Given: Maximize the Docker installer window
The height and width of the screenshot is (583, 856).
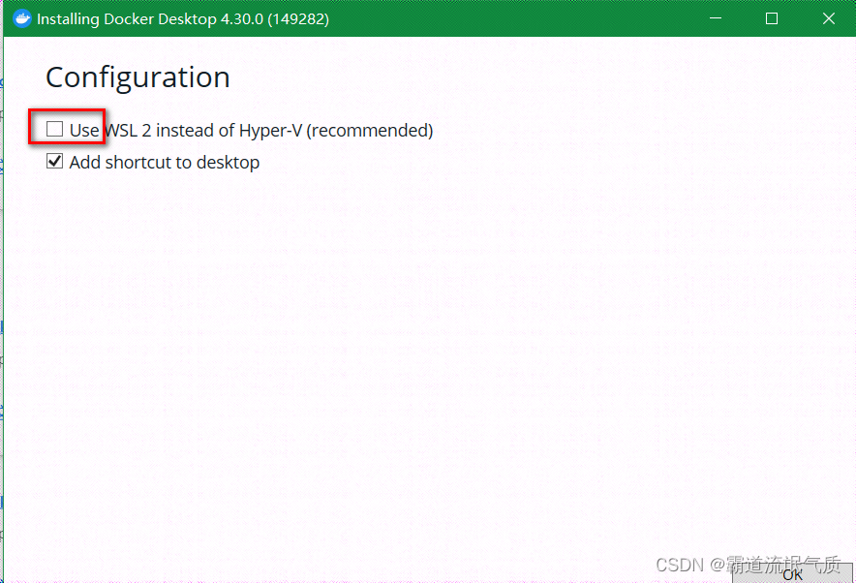Looking at the screenshot, I should (x=772, y=18).
